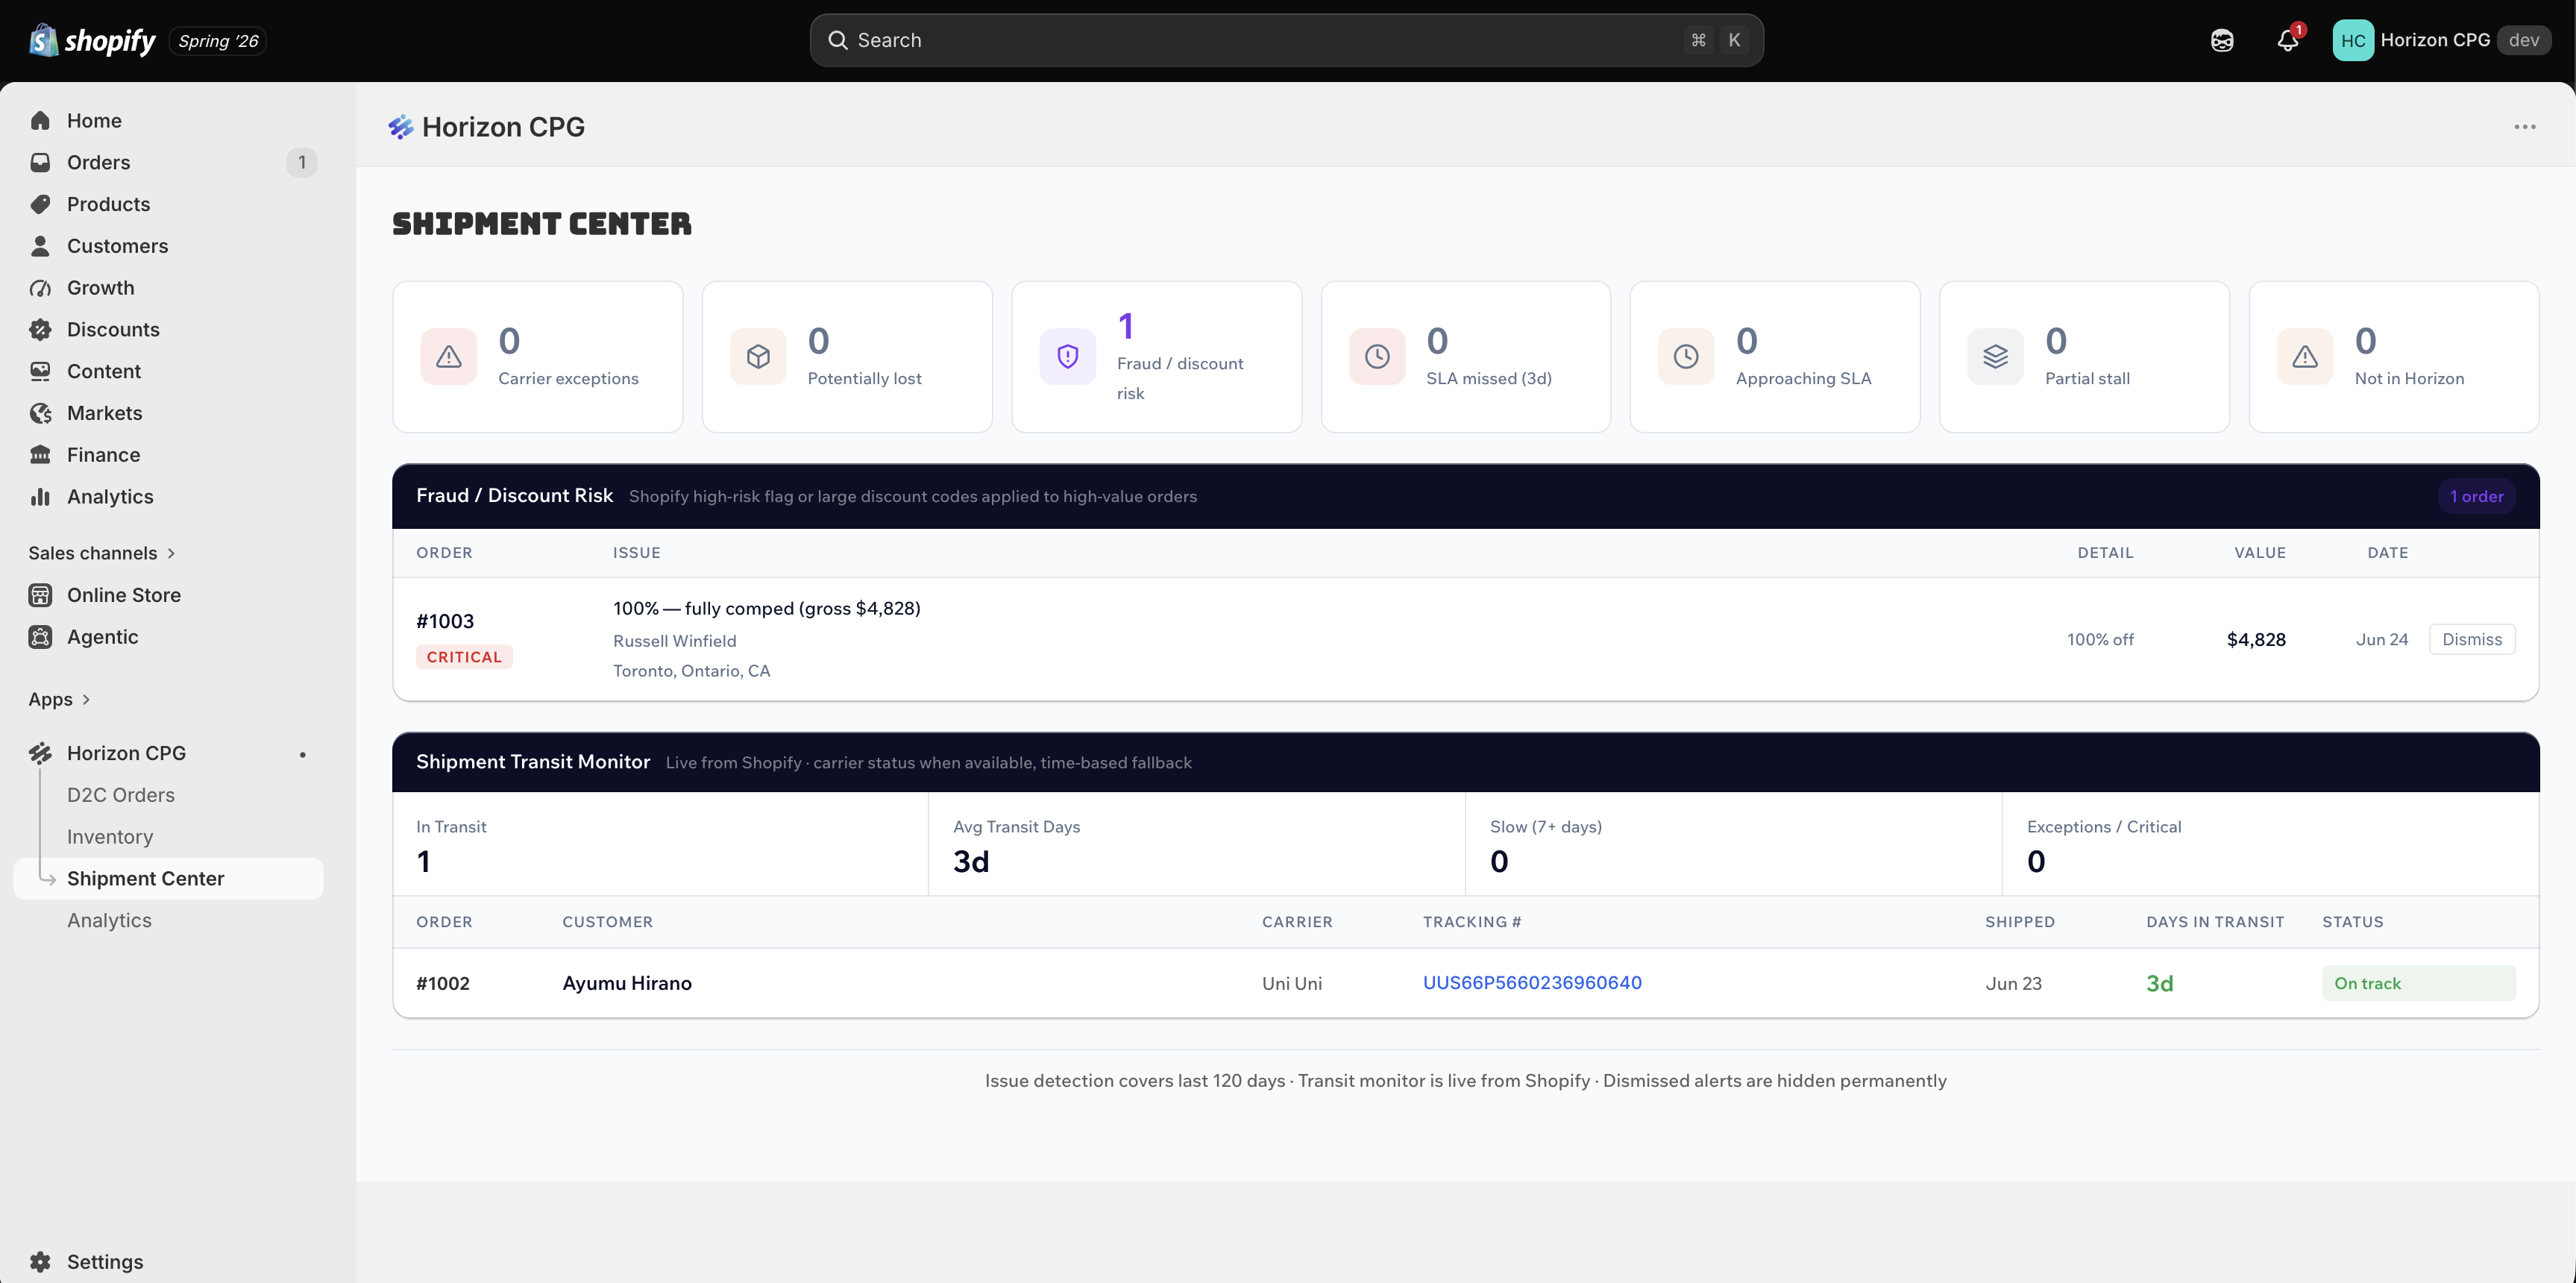Click the Potentially lost box icon
The image size is (2576, 1283).
point(758,356)
